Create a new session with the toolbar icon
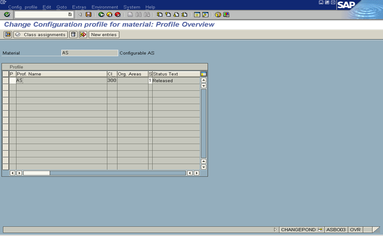This screenshot has height=236, width=383. (x=197, y=15)
